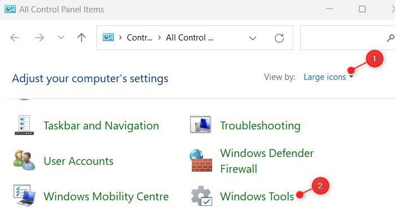Open the Taskbar and Navigation icon
This screenshot has height=220, width=395.
coord(24,125)
